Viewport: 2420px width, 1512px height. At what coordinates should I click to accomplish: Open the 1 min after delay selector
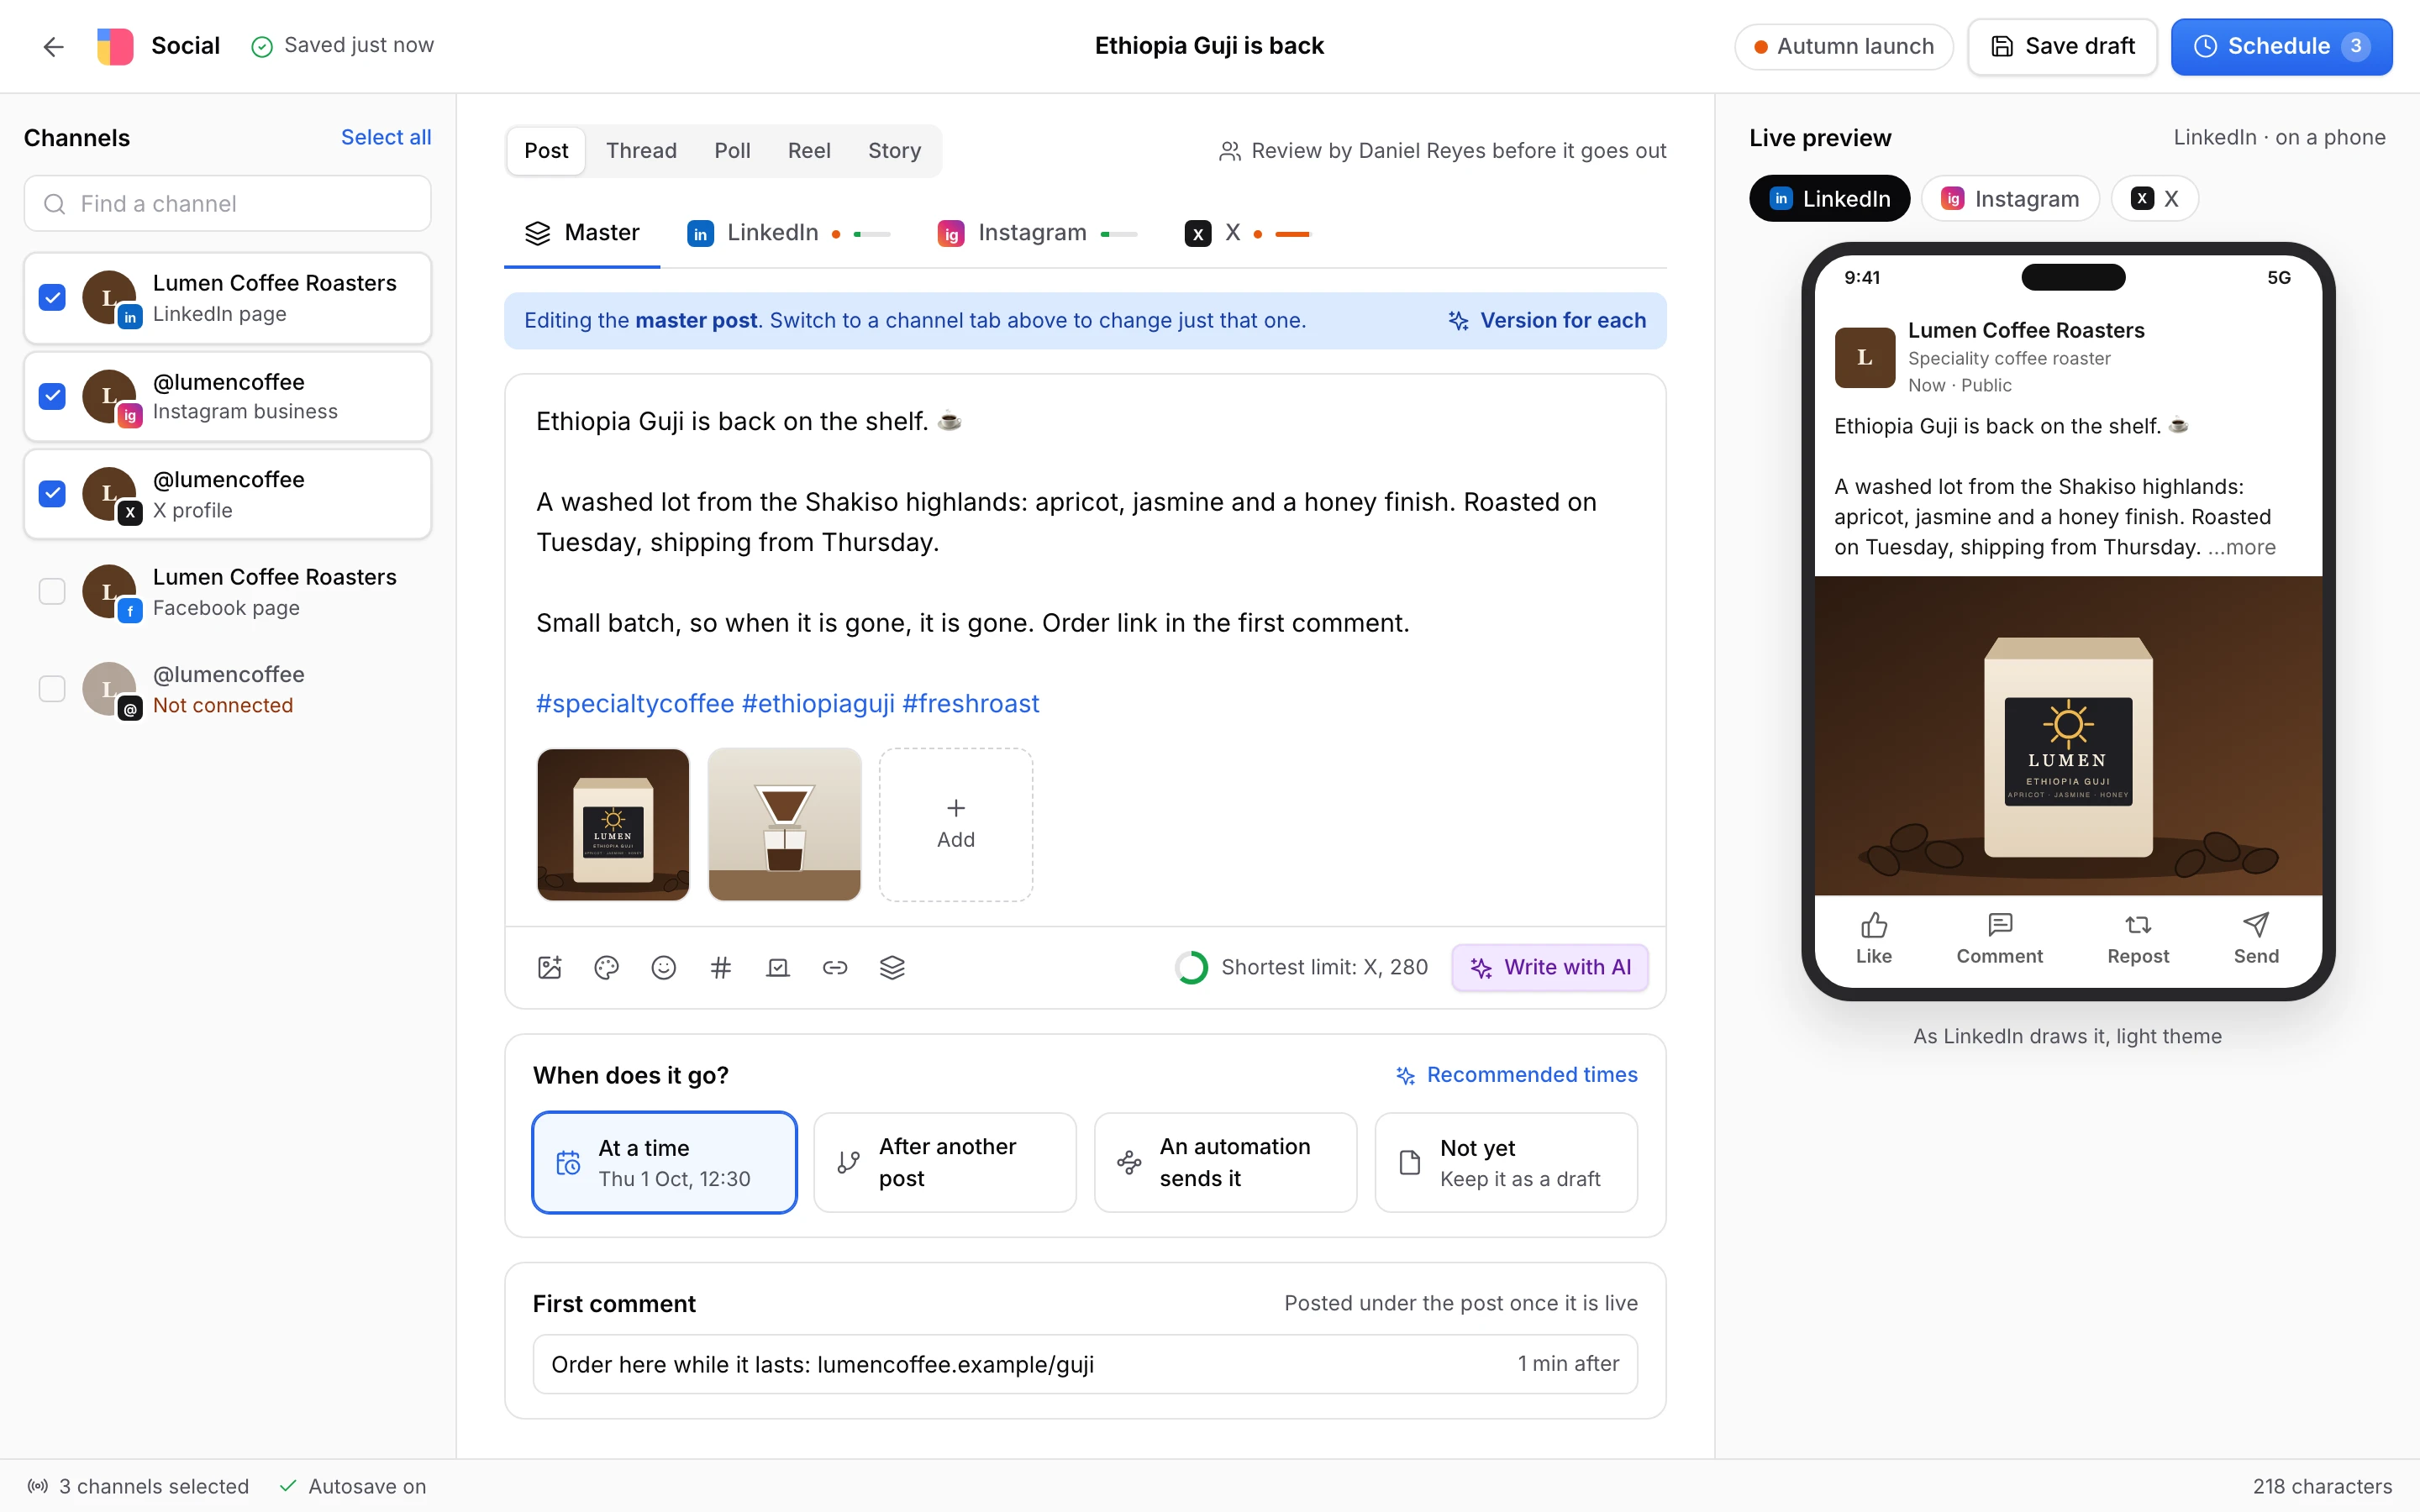click(1568, 1364)
